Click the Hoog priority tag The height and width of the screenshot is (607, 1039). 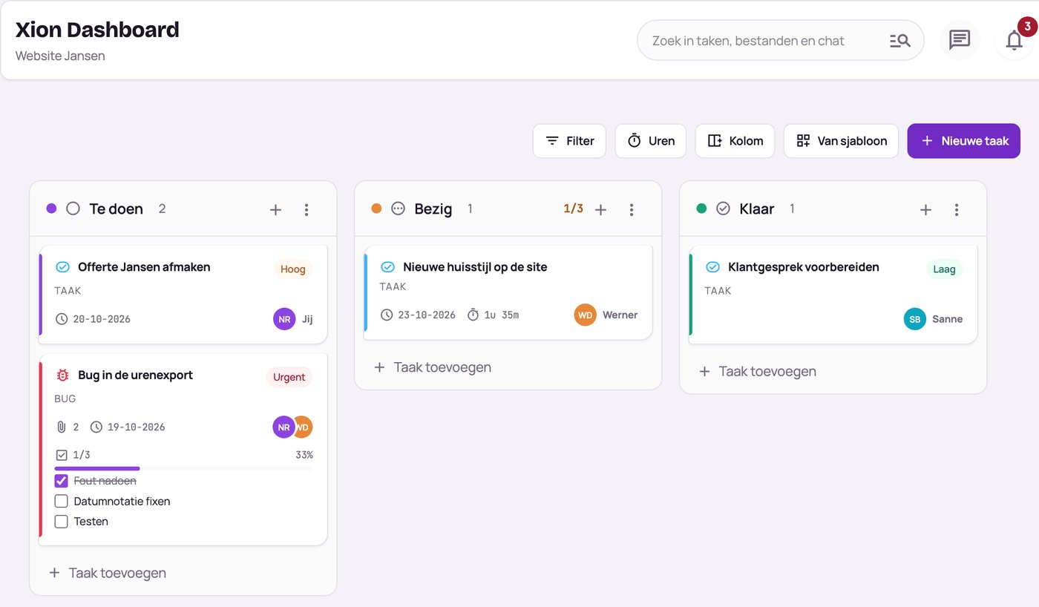(293, 269)
